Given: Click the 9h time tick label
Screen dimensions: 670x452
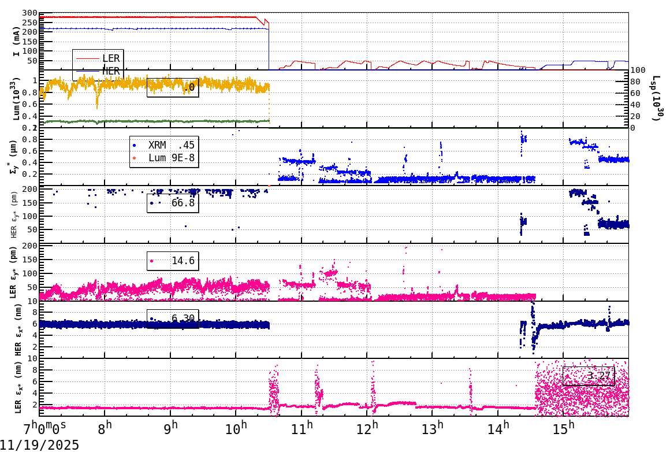Looking at the screenshot, I should (170, 428).
